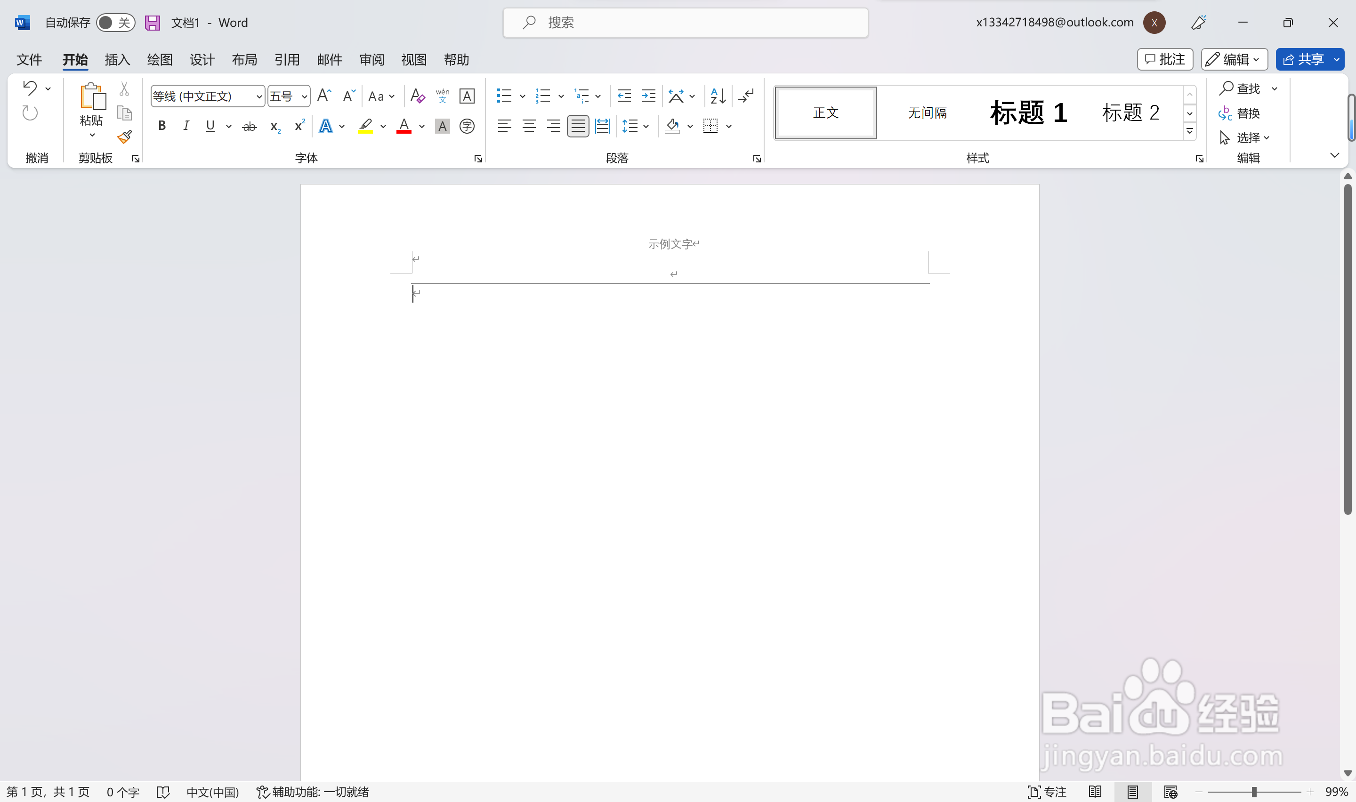
Task: Click the pen/coming soon icon in title bar
Action: click(1199, 22)
